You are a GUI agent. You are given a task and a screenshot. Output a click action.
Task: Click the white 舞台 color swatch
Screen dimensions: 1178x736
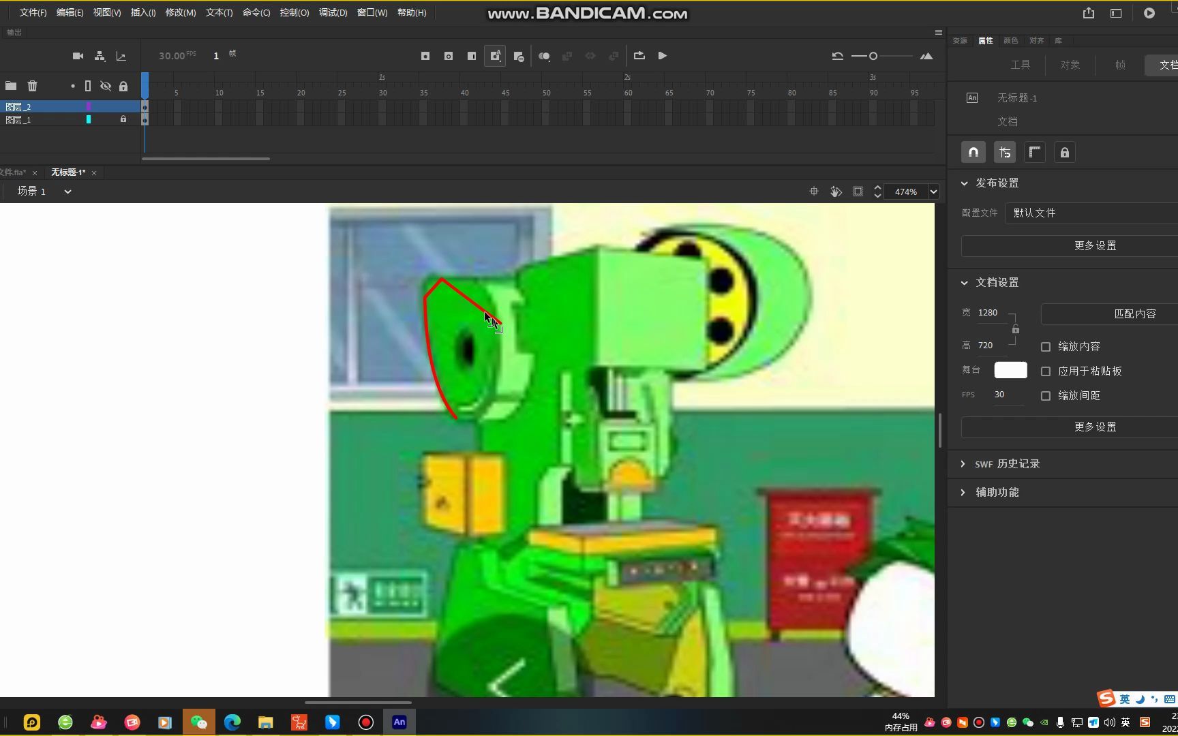tap(1011, 370)
